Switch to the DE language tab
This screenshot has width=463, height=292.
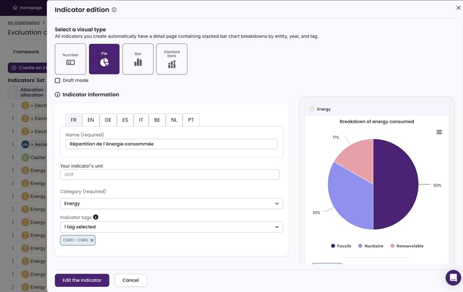point(108,120)
